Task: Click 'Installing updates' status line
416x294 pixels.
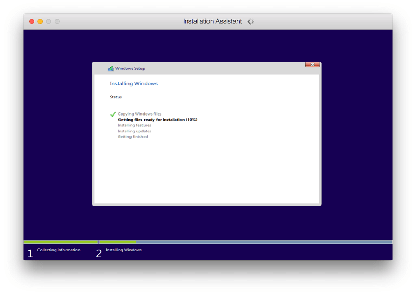Action: point(134,131)
